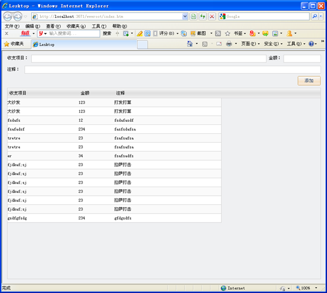Open the yellow mail arrow icon
327x293 pixels.
pos(266,33)
